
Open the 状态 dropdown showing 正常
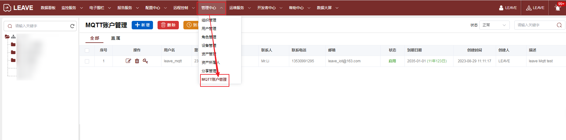494,25
